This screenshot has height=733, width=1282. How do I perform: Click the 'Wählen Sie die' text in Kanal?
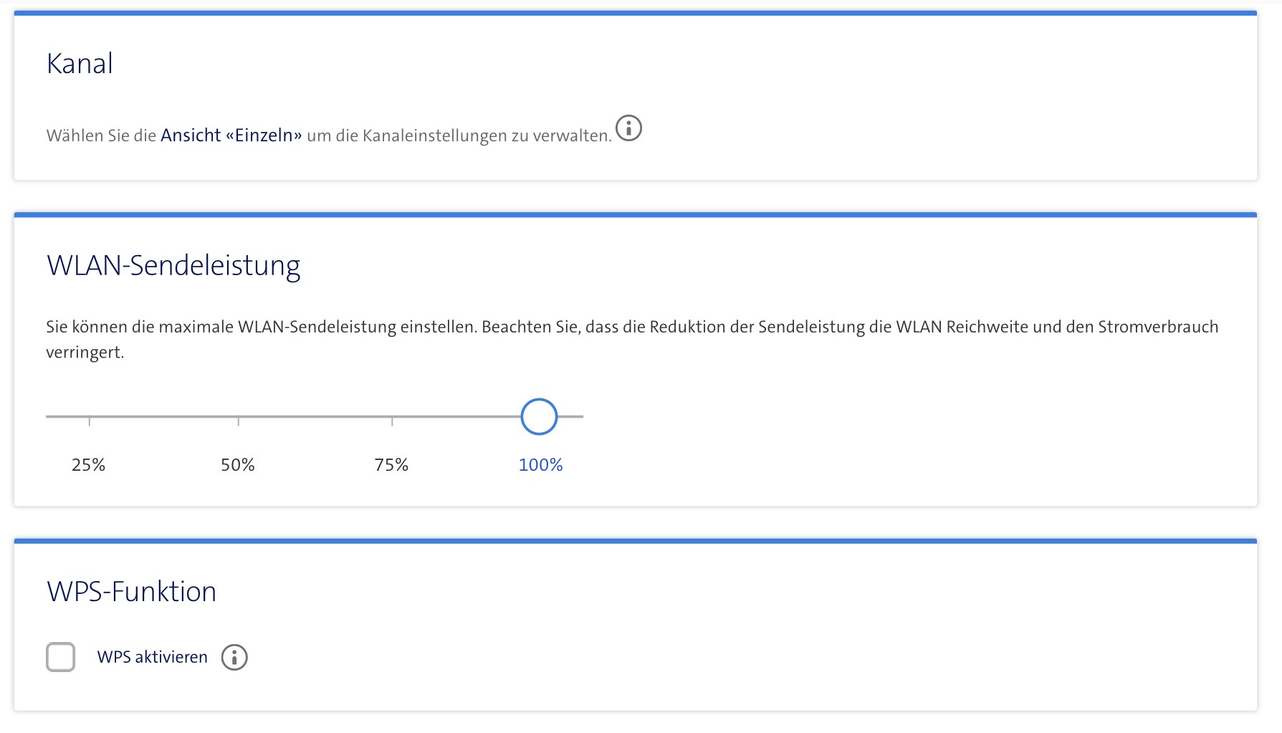pos(101,136)
